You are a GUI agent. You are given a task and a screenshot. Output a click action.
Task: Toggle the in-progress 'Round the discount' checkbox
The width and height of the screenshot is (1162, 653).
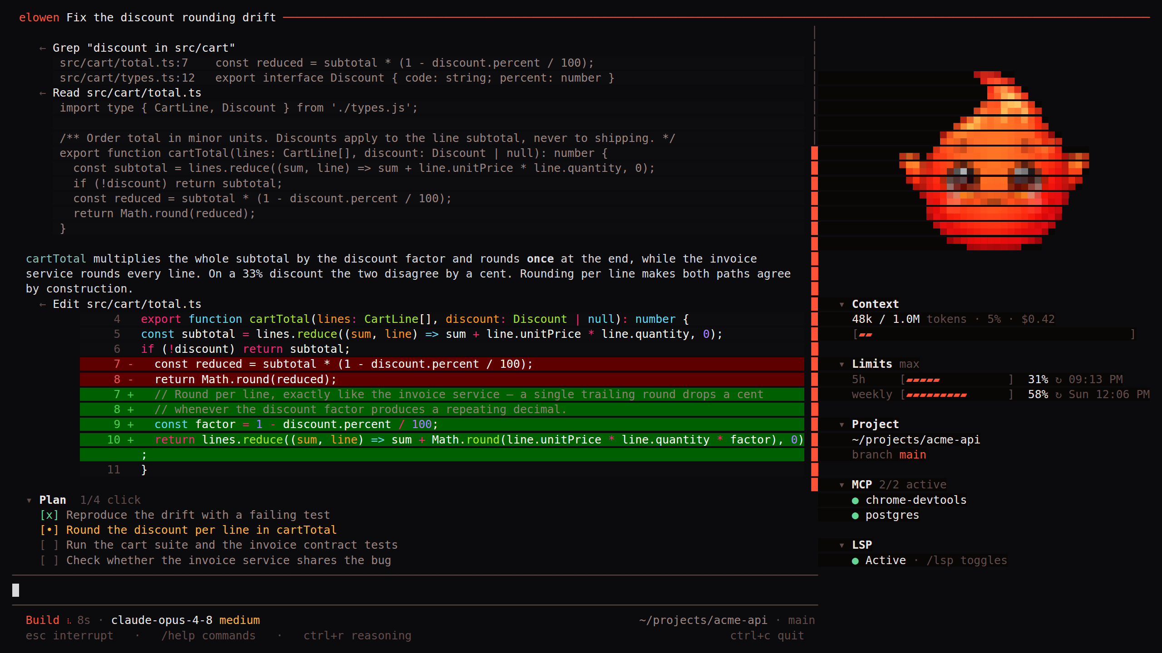[x=49, y=530]
